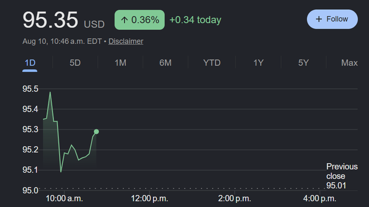Click the Aug 10, 10:46 a.m. EDT timestamp
The width and height of the screenshot is (369, 207).
(x=62, y=41)
